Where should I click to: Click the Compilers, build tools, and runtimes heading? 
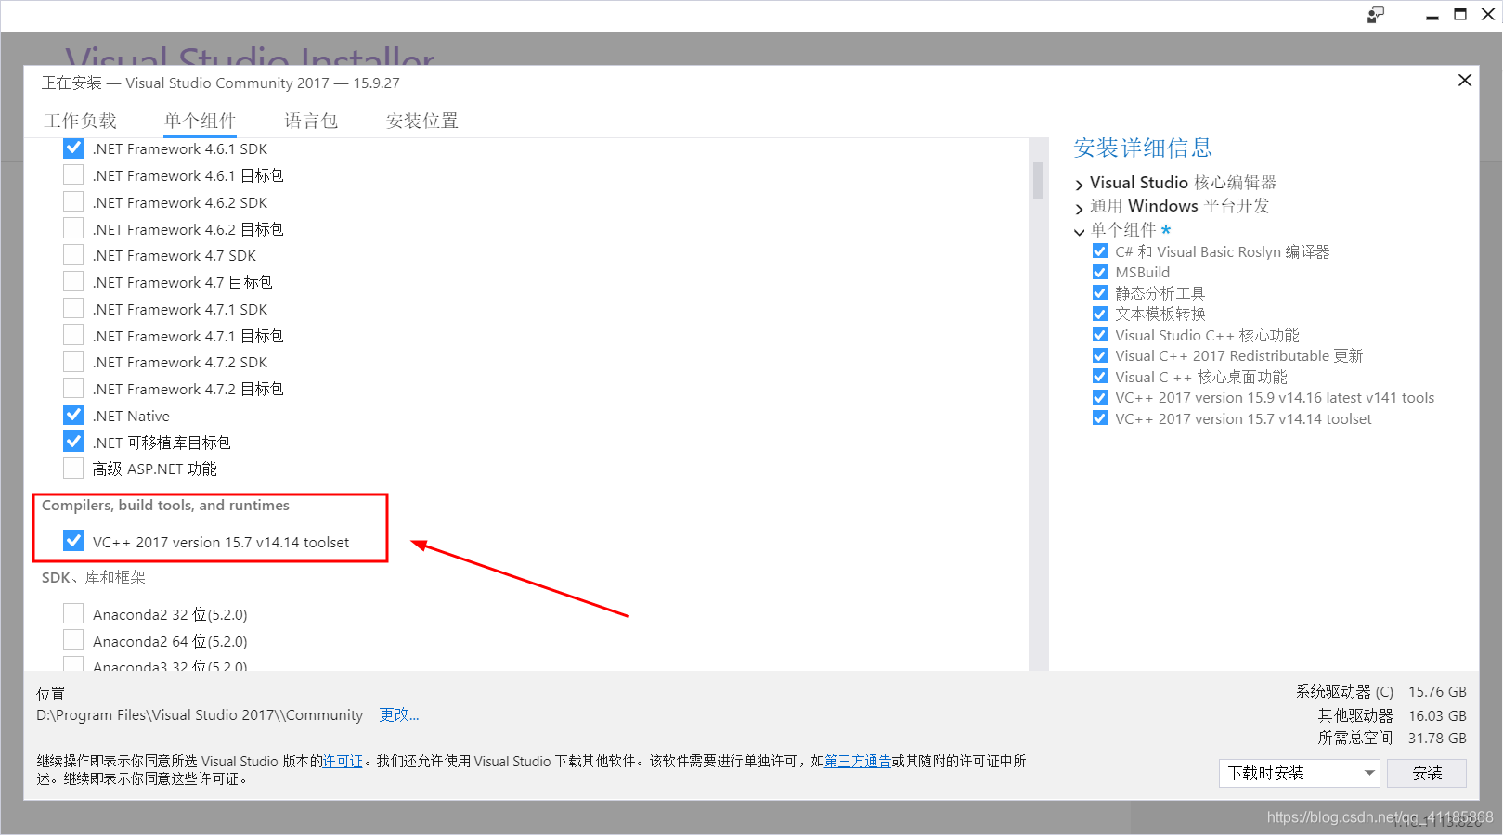tap(165, 506)
